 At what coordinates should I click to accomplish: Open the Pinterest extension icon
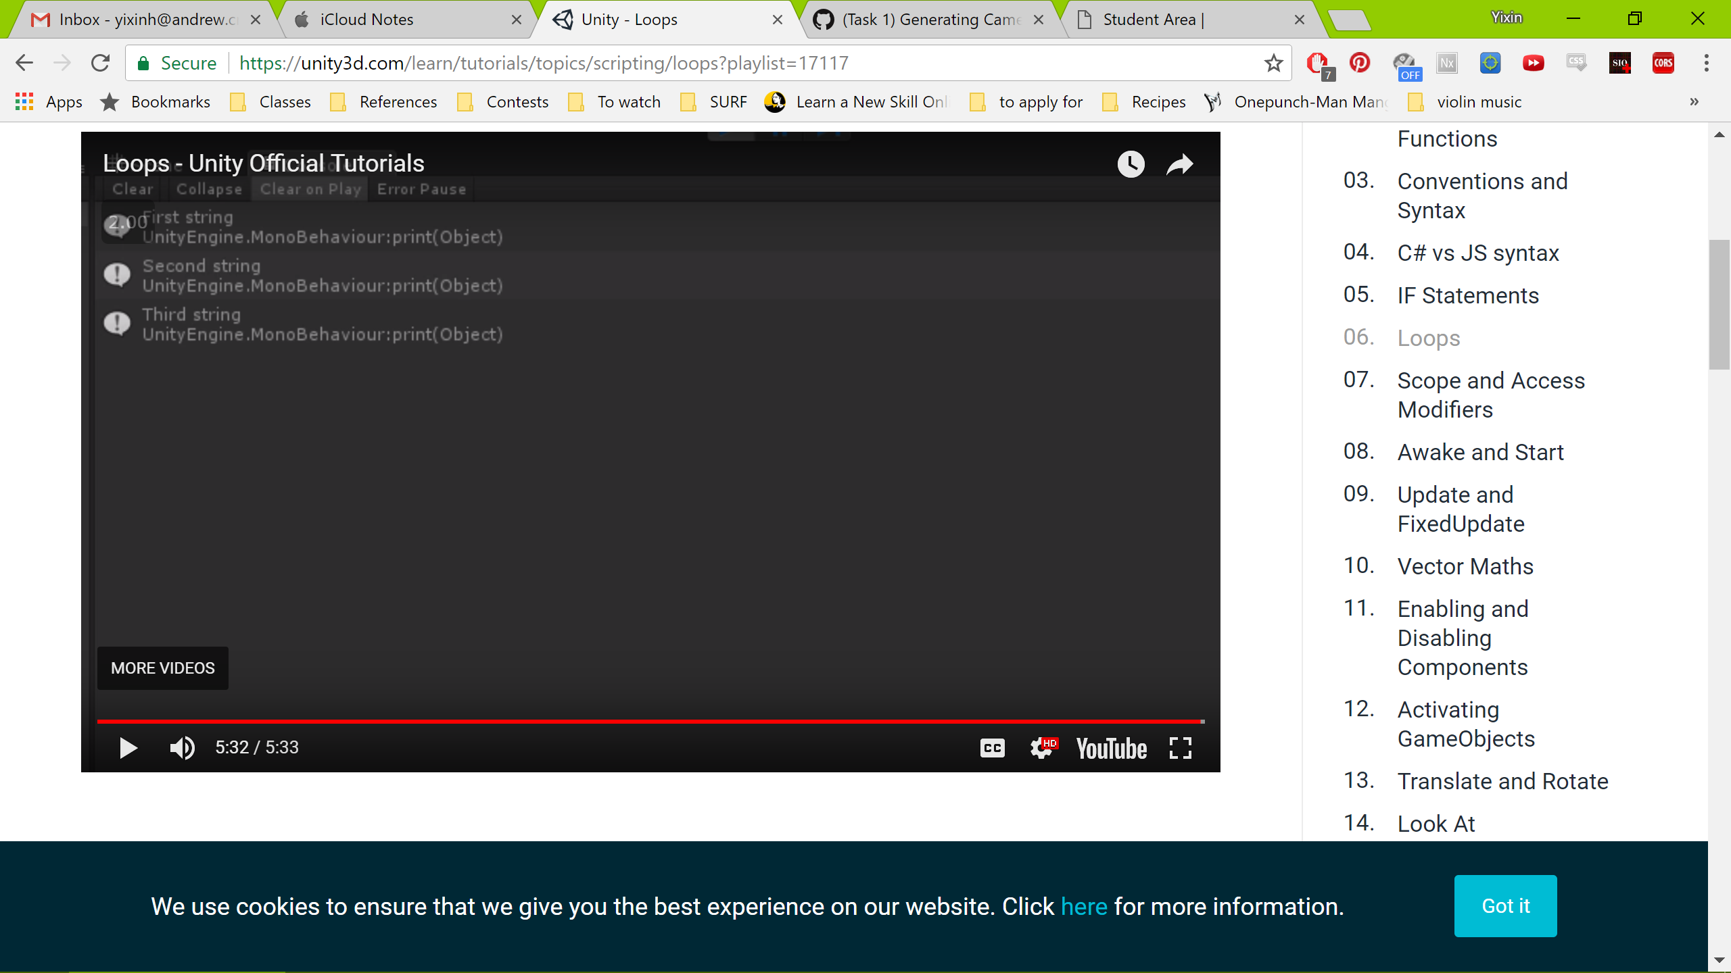coord(1360,63)
